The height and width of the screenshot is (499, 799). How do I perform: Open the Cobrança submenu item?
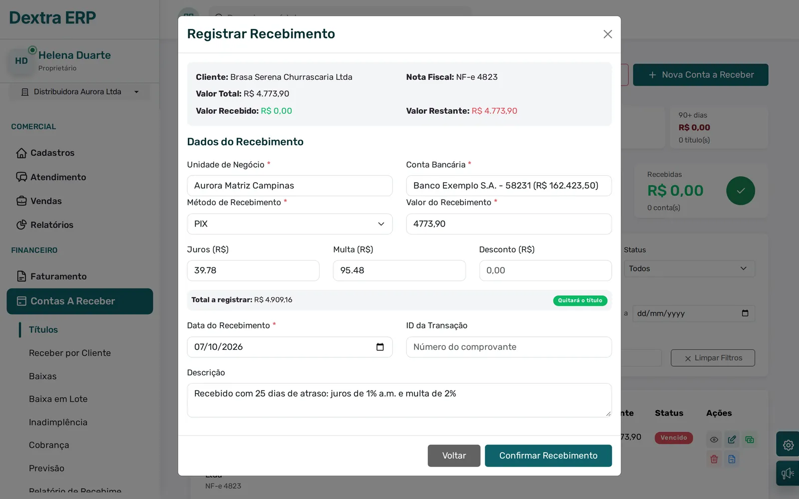click(x=49, y=445)
